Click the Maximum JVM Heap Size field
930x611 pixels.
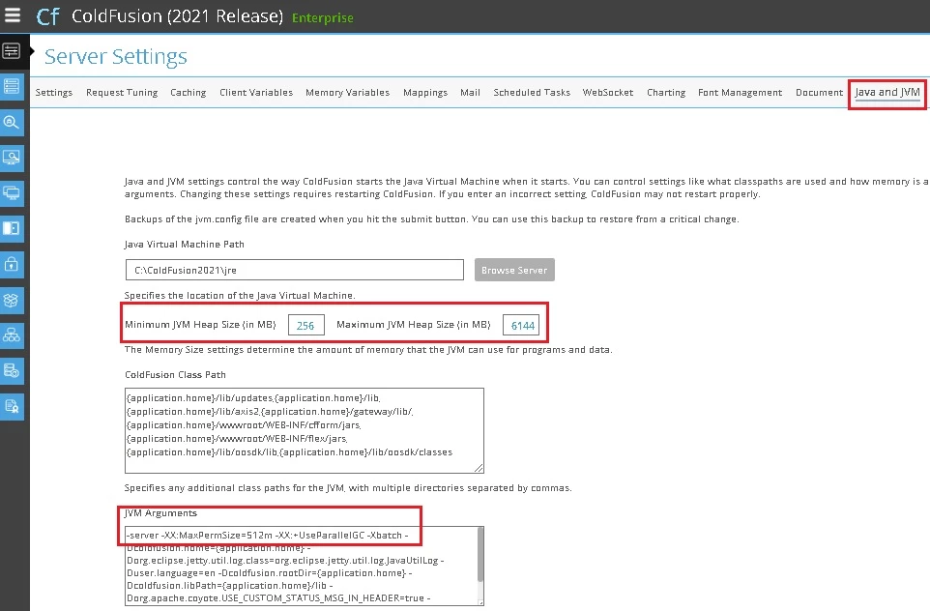coord(521,325)
